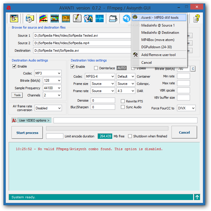Click the encoding progress bar
The width and height of the screenshot is (211, 211).
107,128
